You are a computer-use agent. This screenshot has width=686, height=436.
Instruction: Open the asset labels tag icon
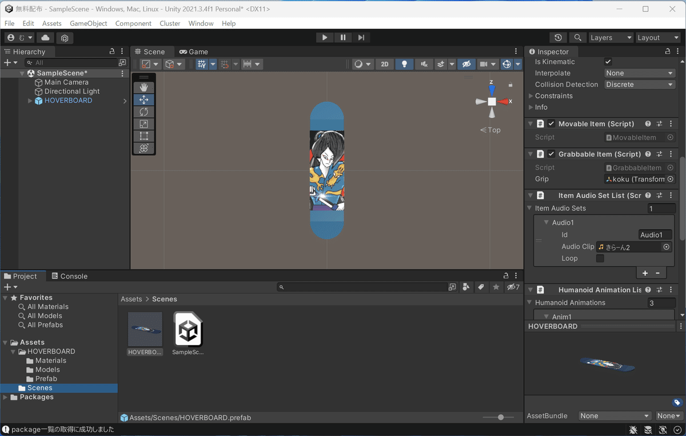(677, 403)
